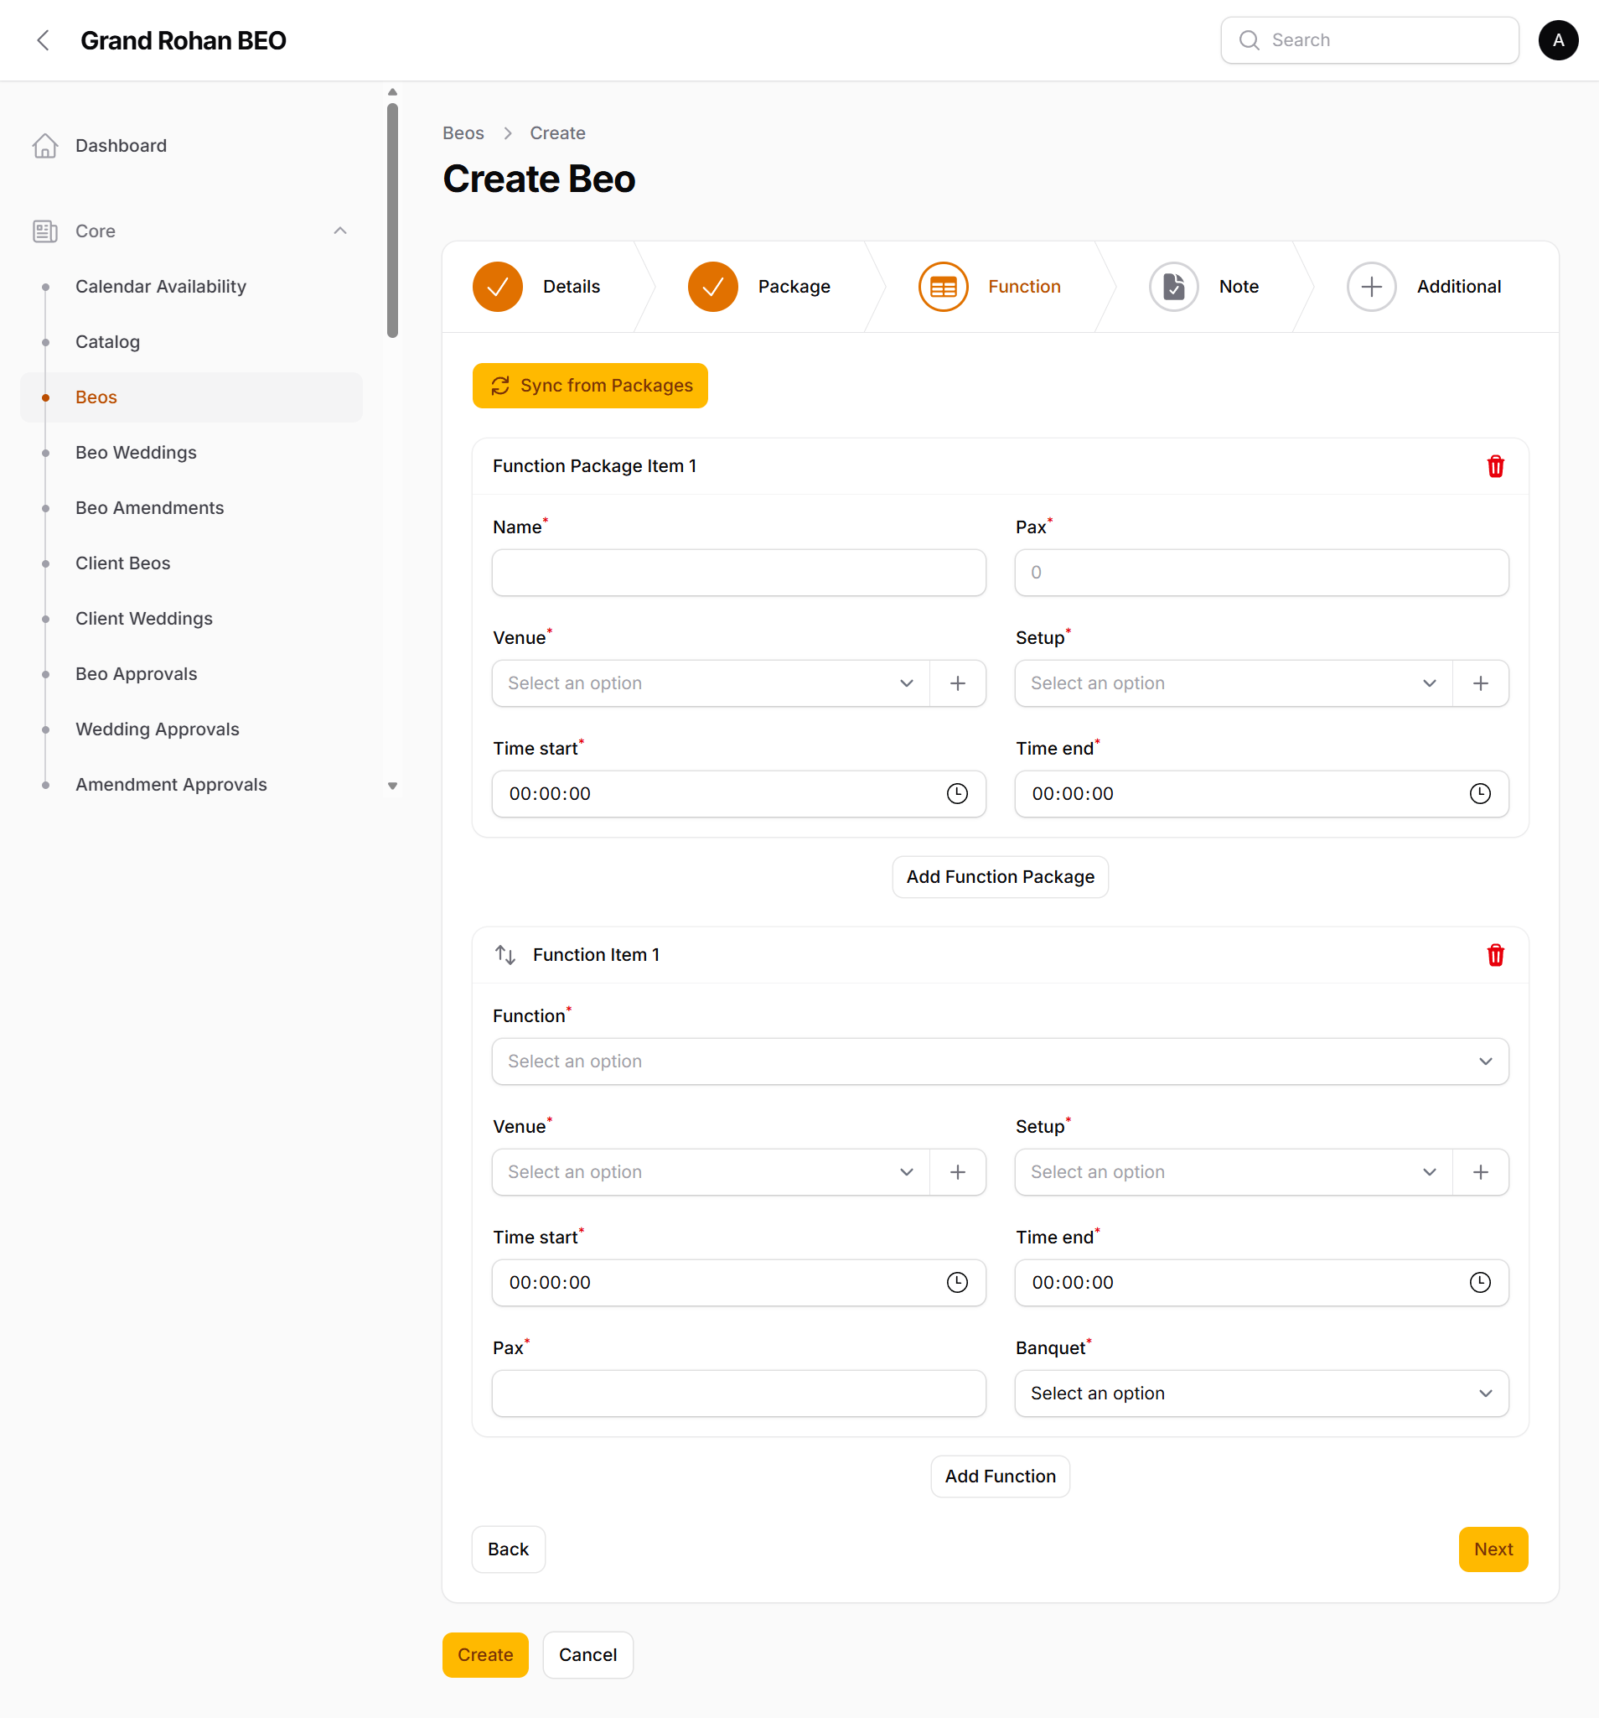Screen dimensions: 1599x1718
Task: Click the Create button
Action: pos(484,1655)
